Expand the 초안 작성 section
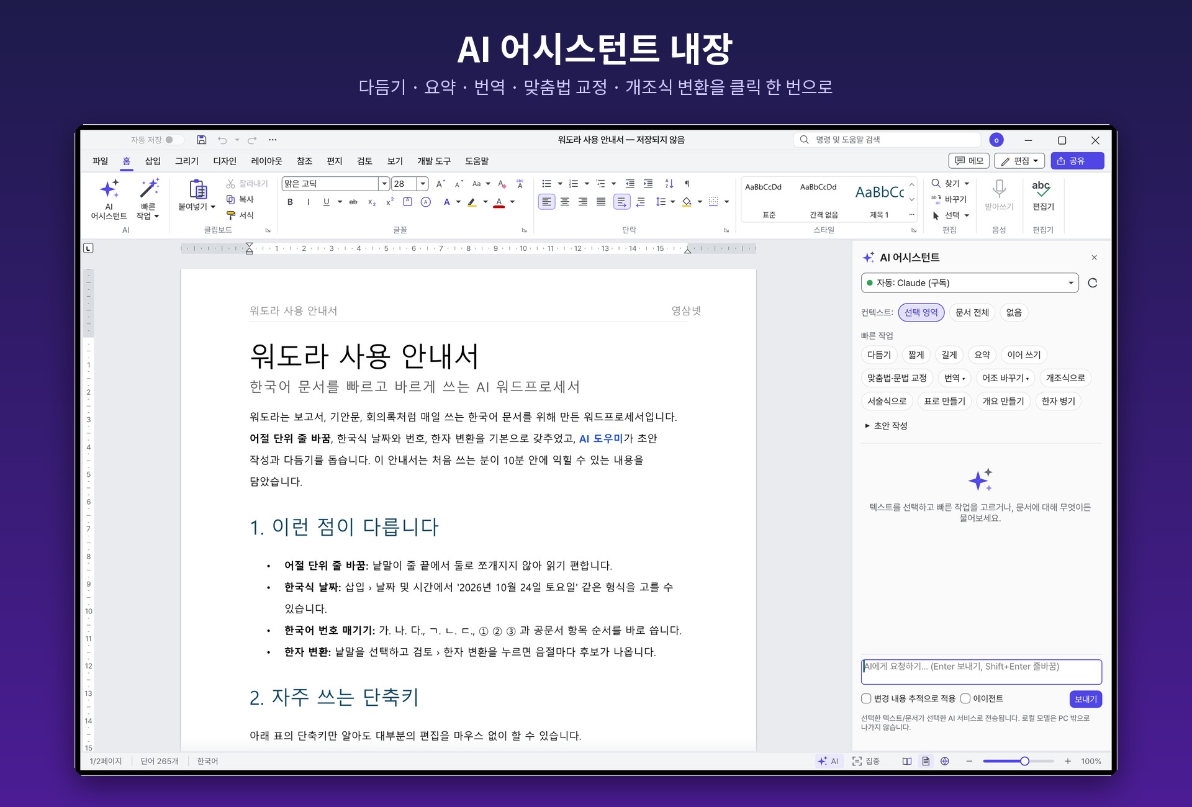Screen dimensions: 1192x807 [886, 426]
